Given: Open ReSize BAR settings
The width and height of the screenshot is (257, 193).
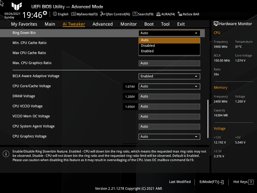Looking at the screenshot, I should 188,14.
